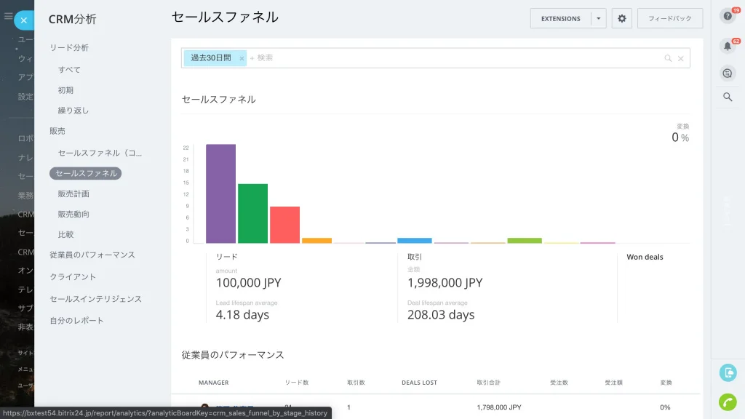Close the CRM analytics slider panel
The width and height of the screenshot is (745, 419).
[24, 20]
